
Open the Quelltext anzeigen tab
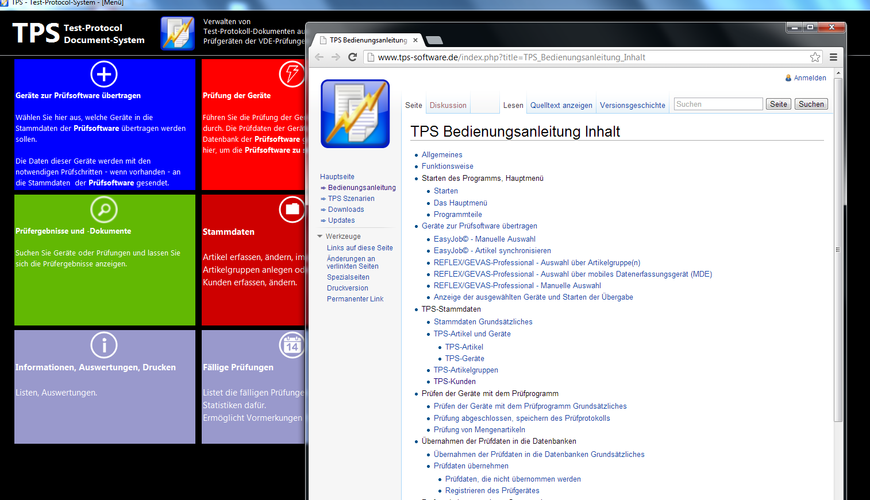coord(561,106)
